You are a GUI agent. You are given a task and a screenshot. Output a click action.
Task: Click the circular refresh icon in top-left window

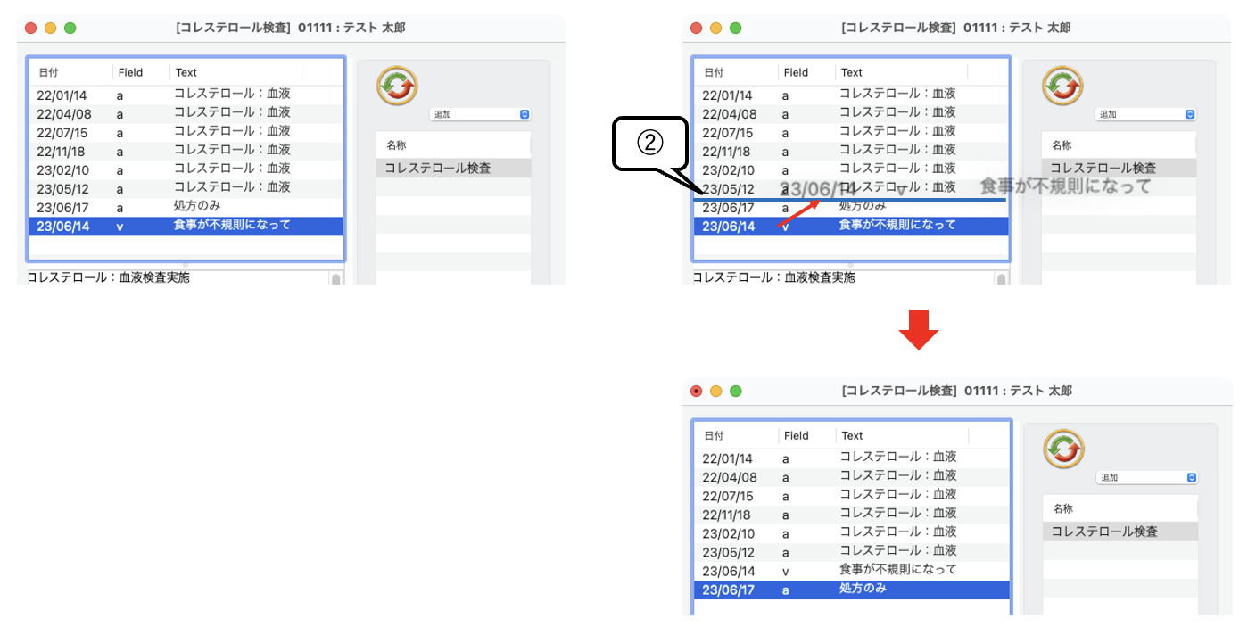click(397, 86)
